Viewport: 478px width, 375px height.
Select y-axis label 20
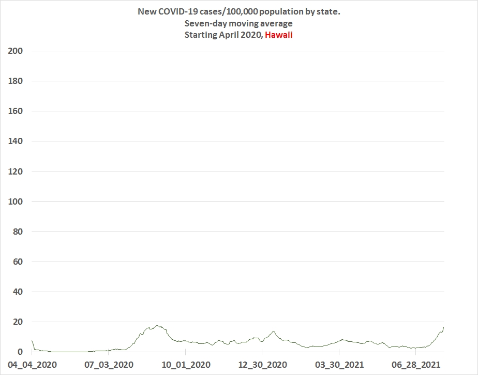coord(18,322)
